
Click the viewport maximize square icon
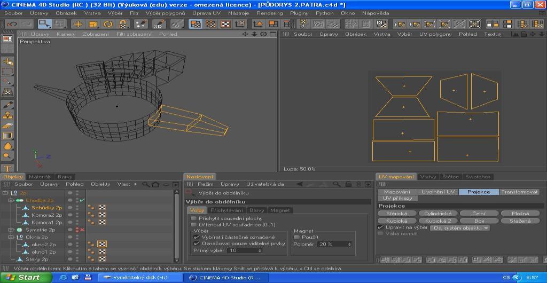click(273, 34)
